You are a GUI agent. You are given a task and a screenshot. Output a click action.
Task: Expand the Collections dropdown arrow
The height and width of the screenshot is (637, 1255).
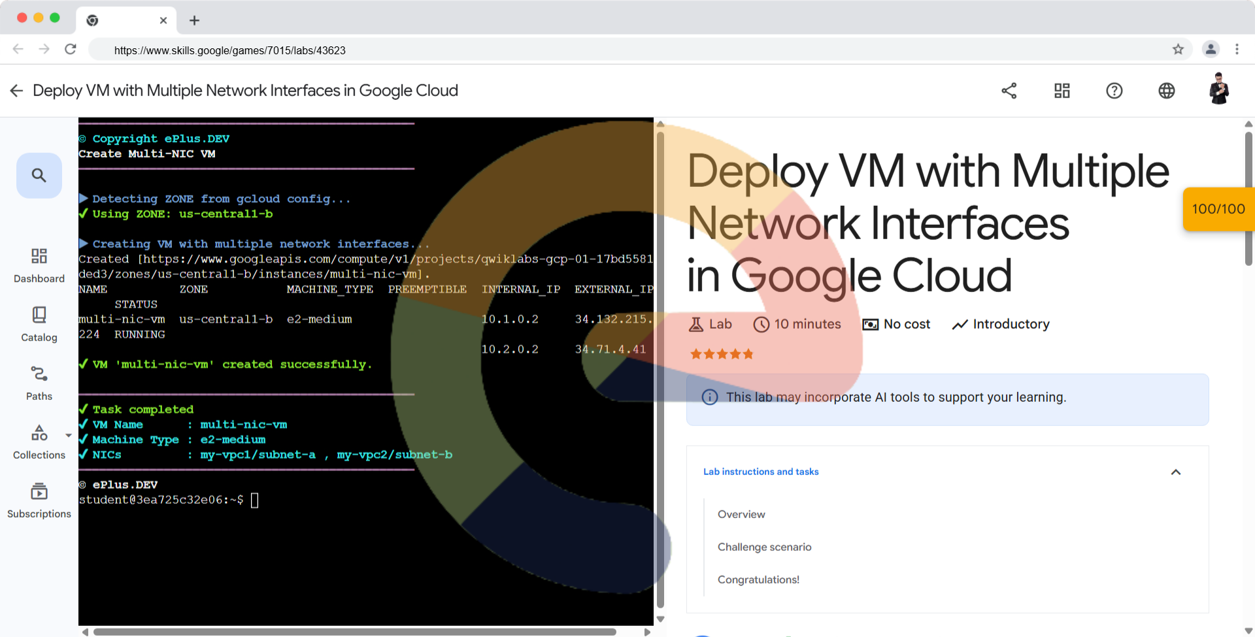[x=69, y=435]
